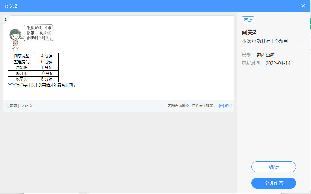This screenshot has width=311, height=194.
Task: Click the 解析 text link
Action: 228,106
